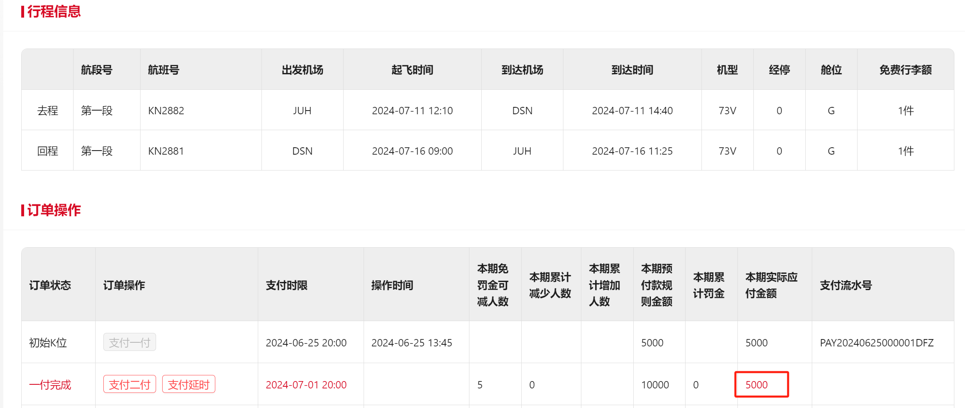Viewport: 965px width, 408px height.
Task: Click the 回程 row label
Action: tap(47, 151)
